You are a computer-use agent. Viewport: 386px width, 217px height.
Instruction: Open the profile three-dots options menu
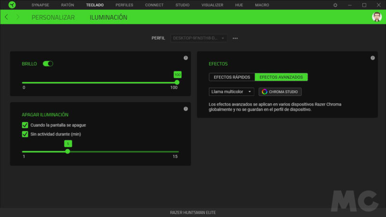tap(235, 38)
